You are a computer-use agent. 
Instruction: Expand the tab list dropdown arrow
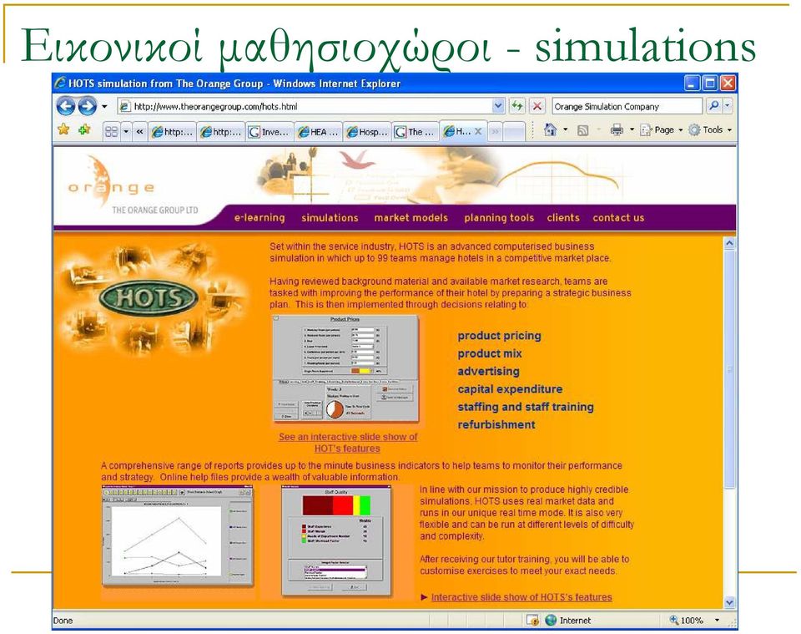pyautogui.click(x=126, y=131)
